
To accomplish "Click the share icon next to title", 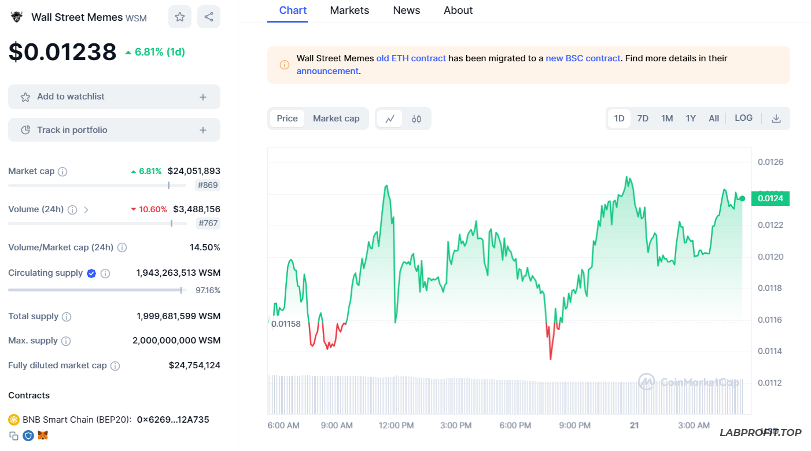I will click(209, 17).
